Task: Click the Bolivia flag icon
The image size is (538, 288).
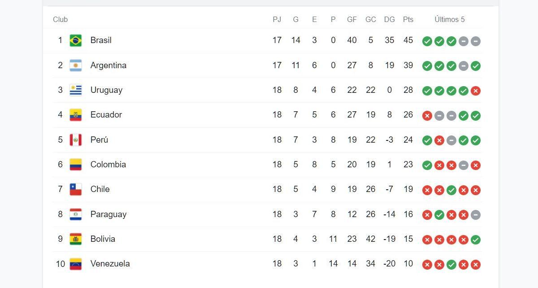Action: pos(77,239)
